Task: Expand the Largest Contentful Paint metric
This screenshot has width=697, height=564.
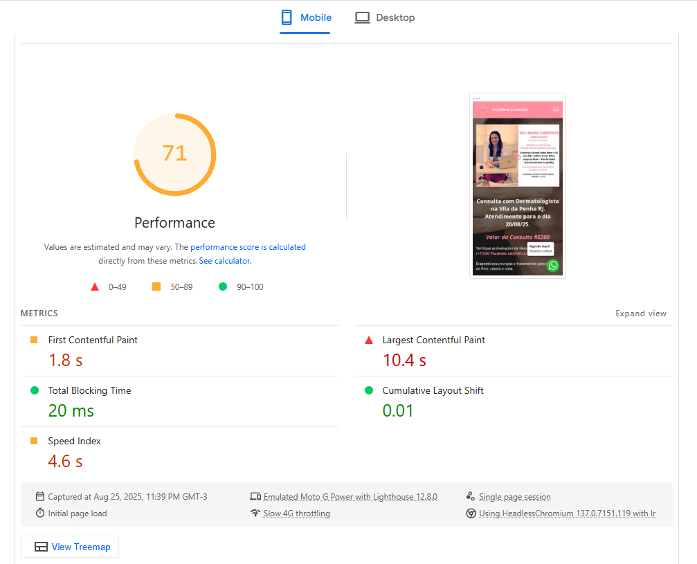Action: click(x=433, y=340)
